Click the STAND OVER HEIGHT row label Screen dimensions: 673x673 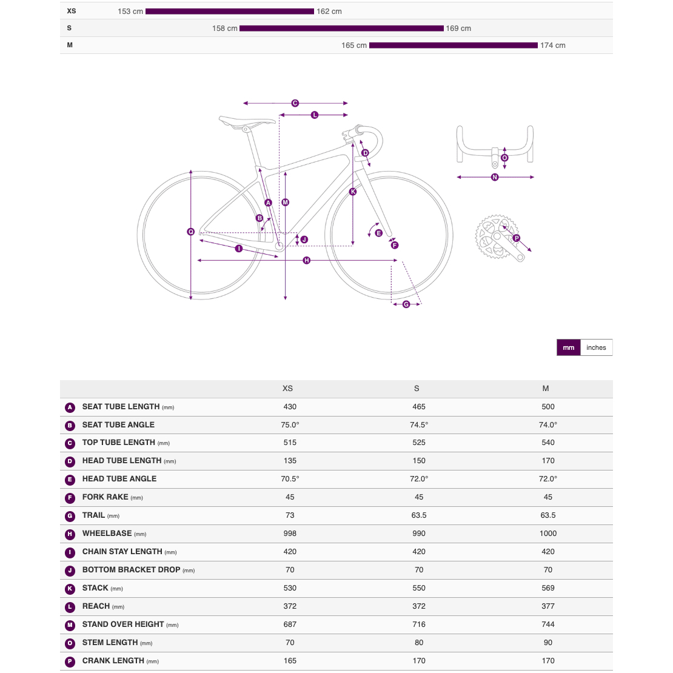(123, 624)
